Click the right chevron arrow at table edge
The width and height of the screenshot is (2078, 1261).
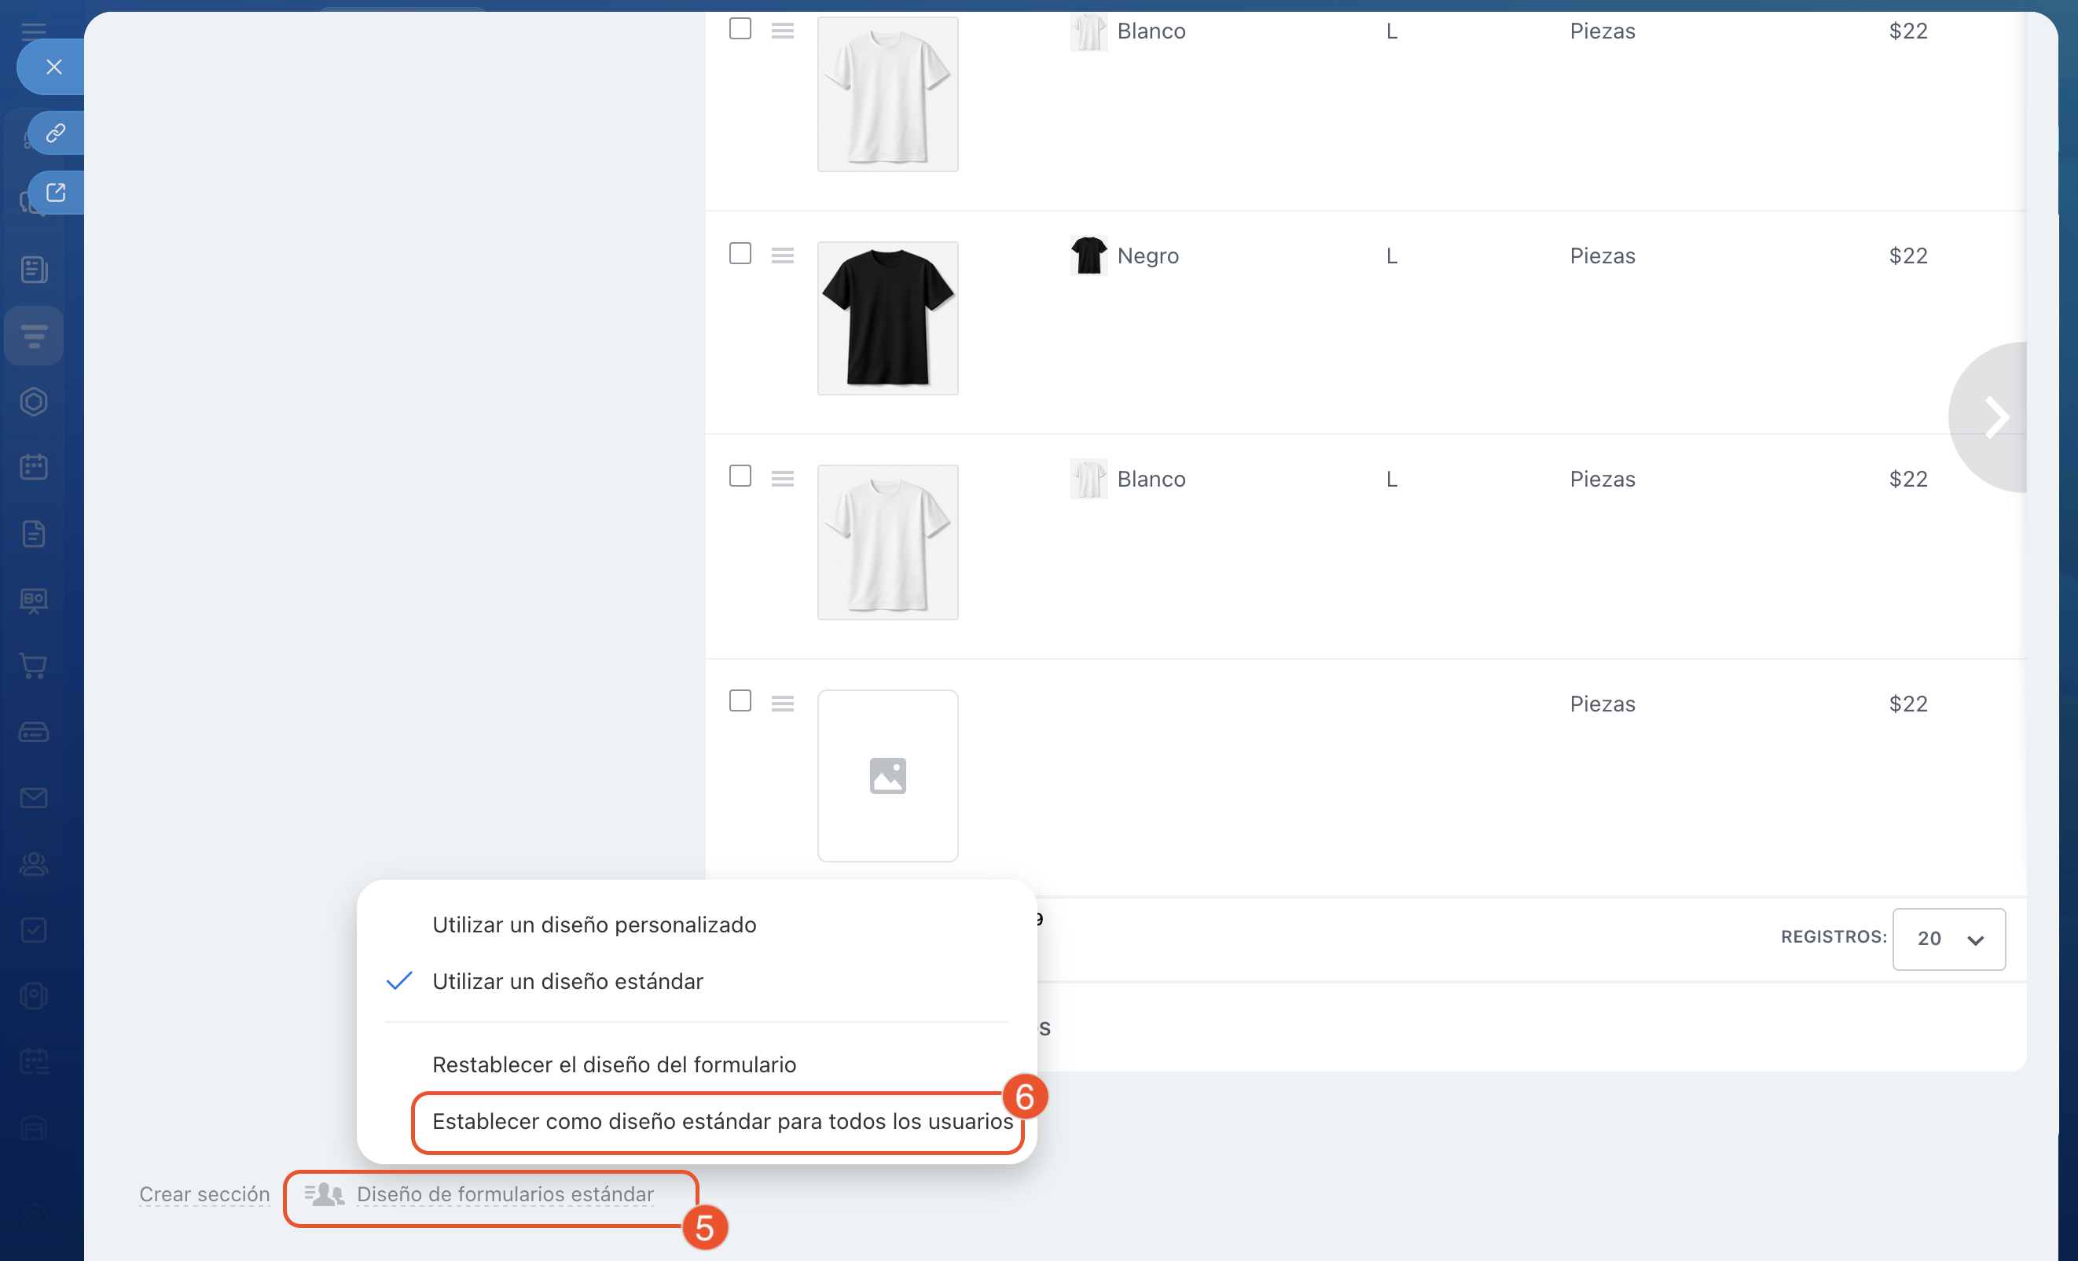click(1995, 417)
